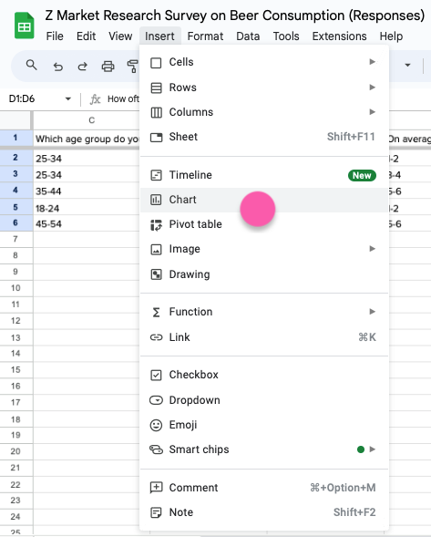
Task: Choose Timeline with New badge
Action: click(264, 175)
